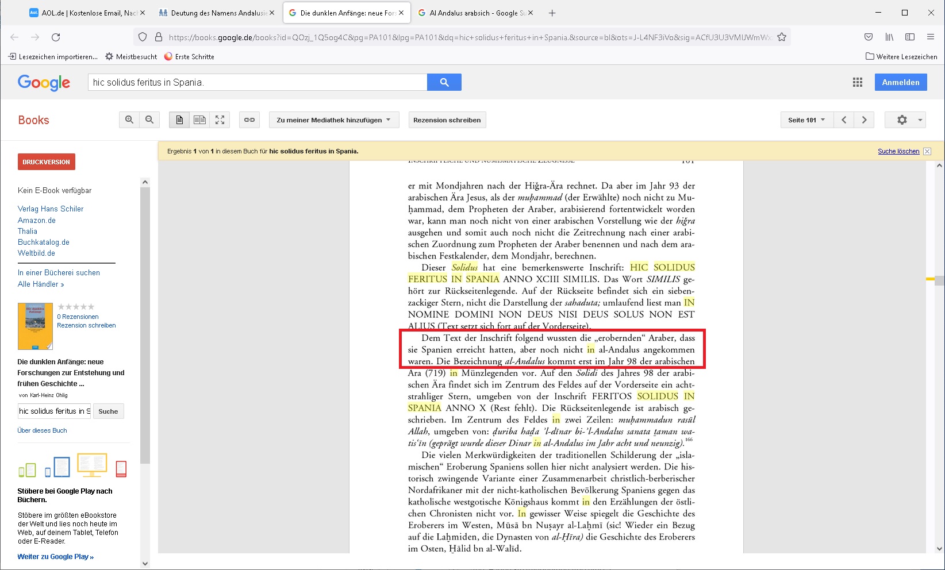Click the zoom out magnifier icon

click(149, 120)
